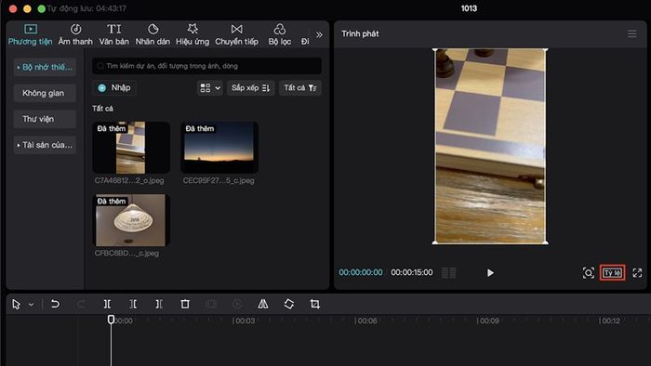651x366 pixels.
Task: Open the Sắp xếp sort button
Action: click(251, 88)
